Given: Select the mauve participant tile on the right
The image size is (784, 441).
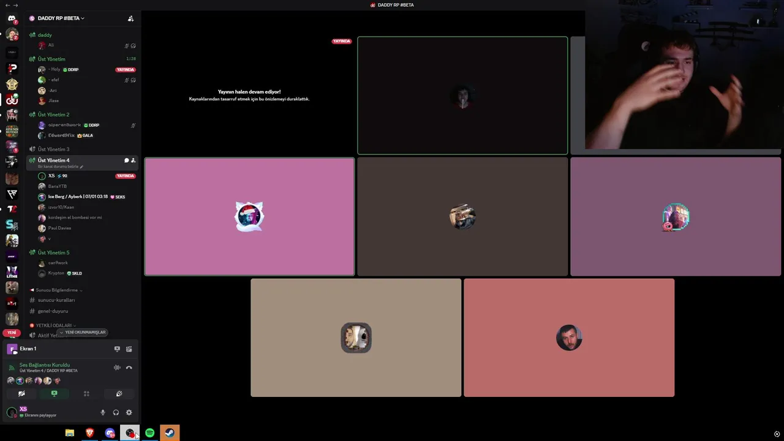Looking at the screenshot, I should tap(676, 217).
